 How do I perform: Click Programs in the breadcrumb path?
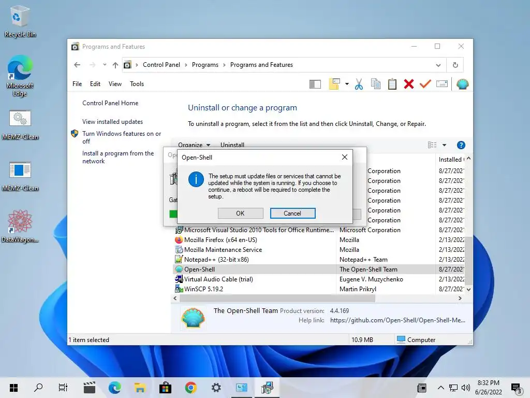coord(205,65)
